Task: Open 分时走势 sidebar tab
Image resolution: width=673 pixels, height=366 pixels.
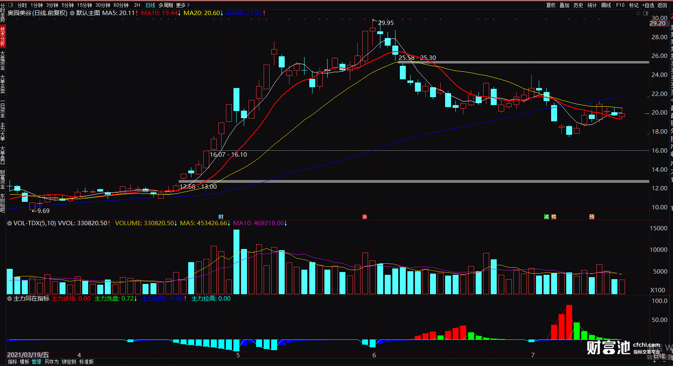Action: click(3, 13)
